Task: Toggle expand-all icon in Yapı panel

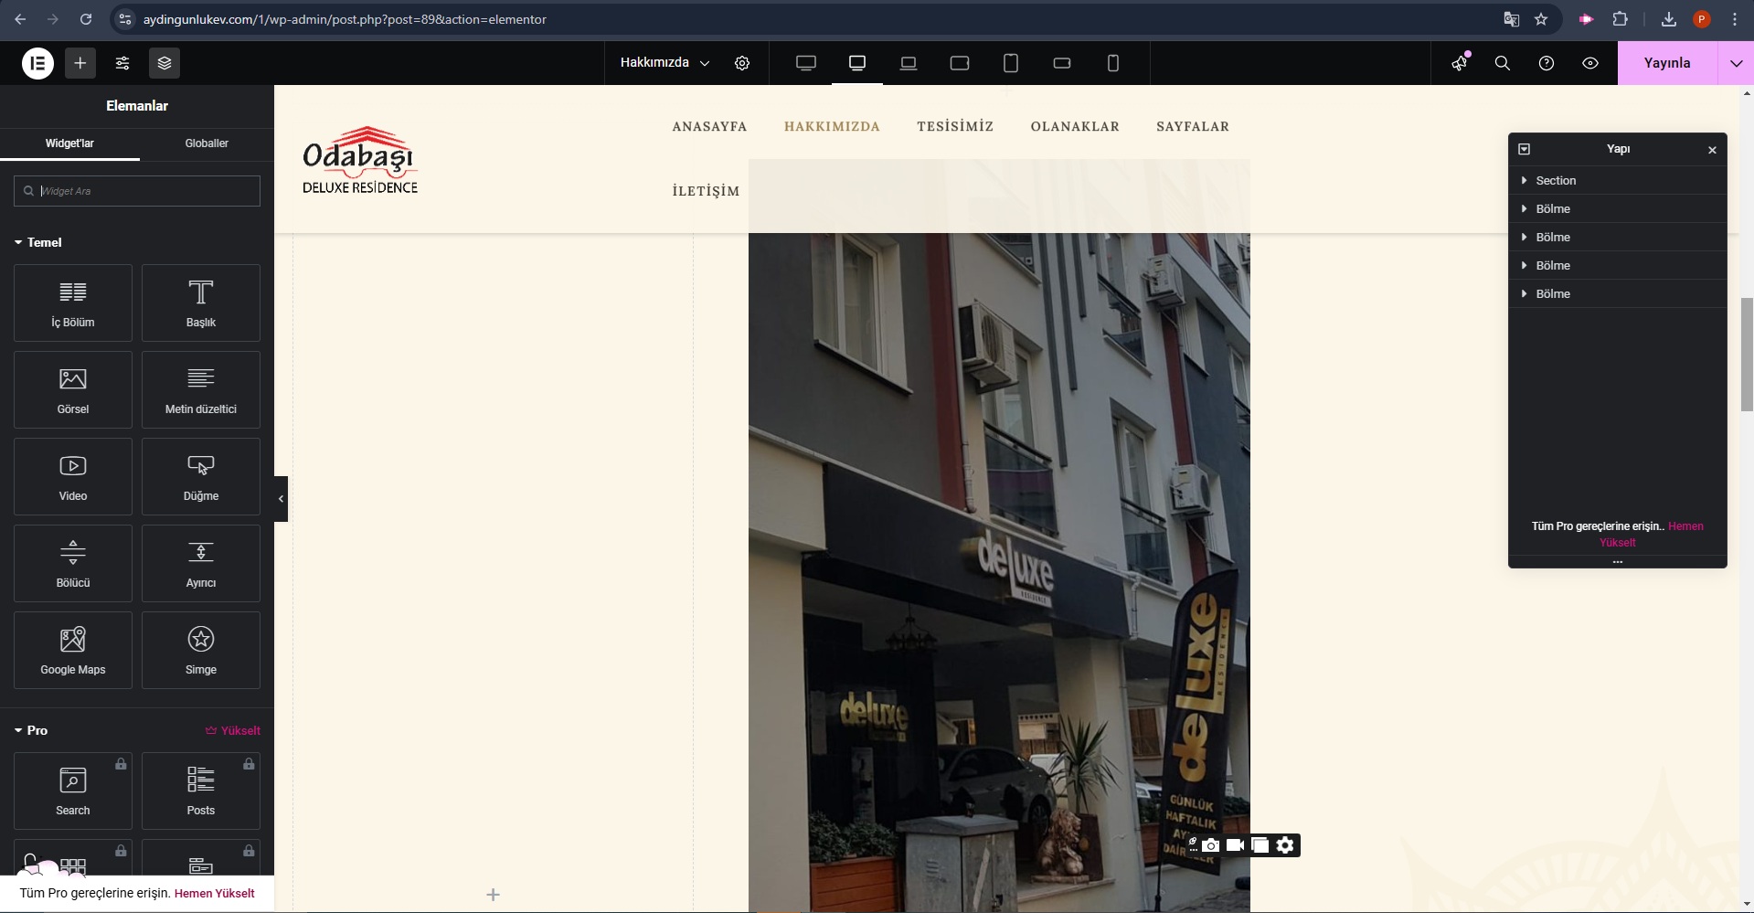Action: [1524, 149]
